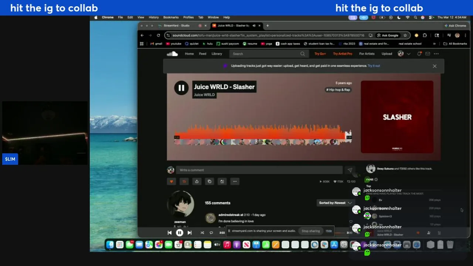Click the Upload link

387,54
